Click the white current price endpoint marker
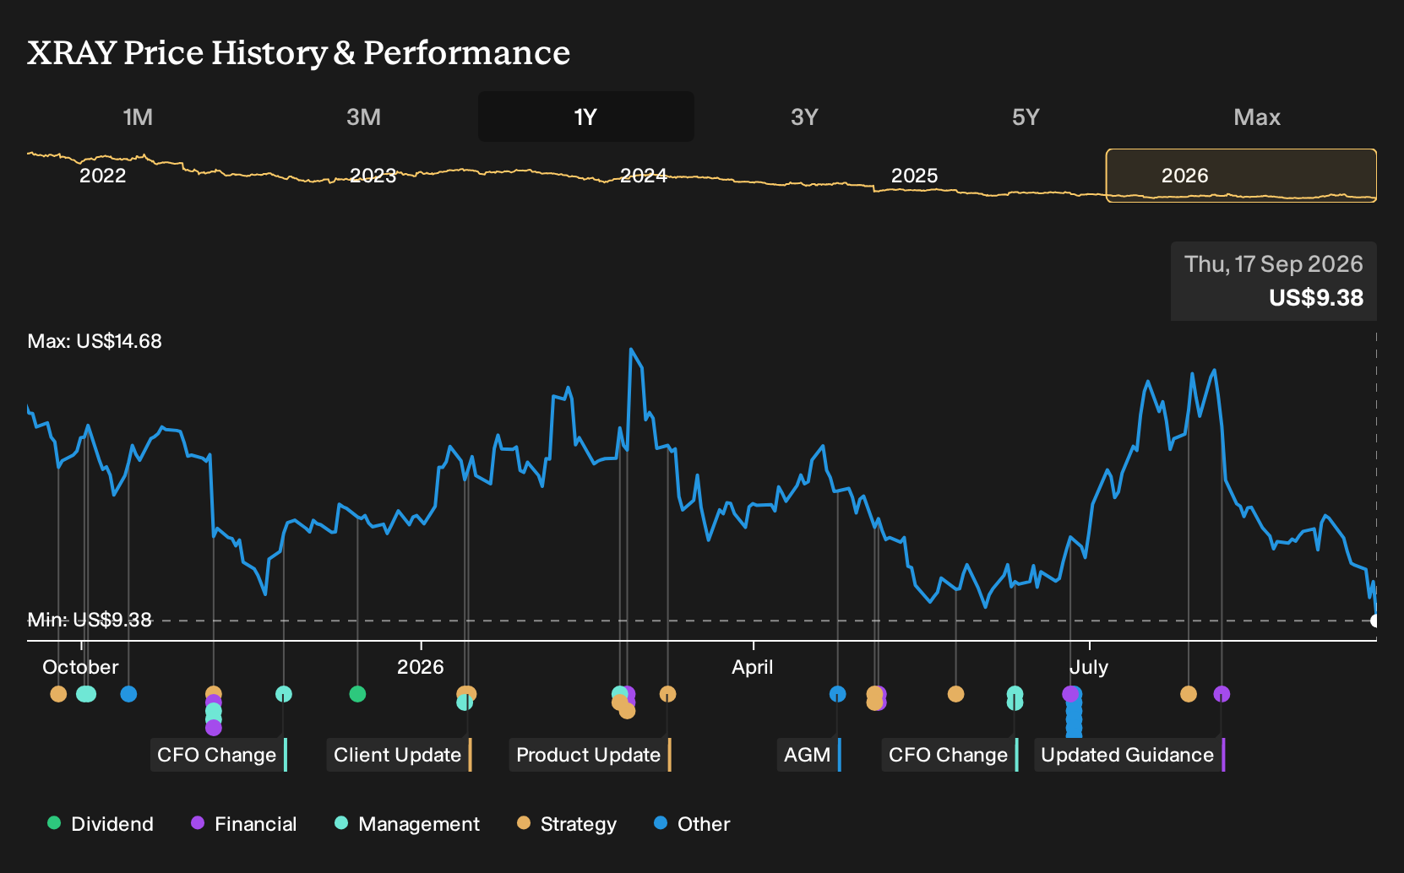 [x=1375, y=621]
